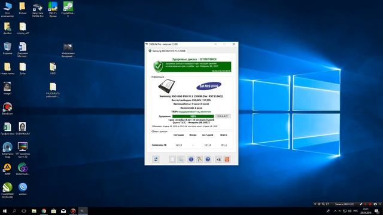Screen dimensions: 383x215
Task: Select the Recycle Bin 'Корзина' icon
Action: [x=7, y=48]
